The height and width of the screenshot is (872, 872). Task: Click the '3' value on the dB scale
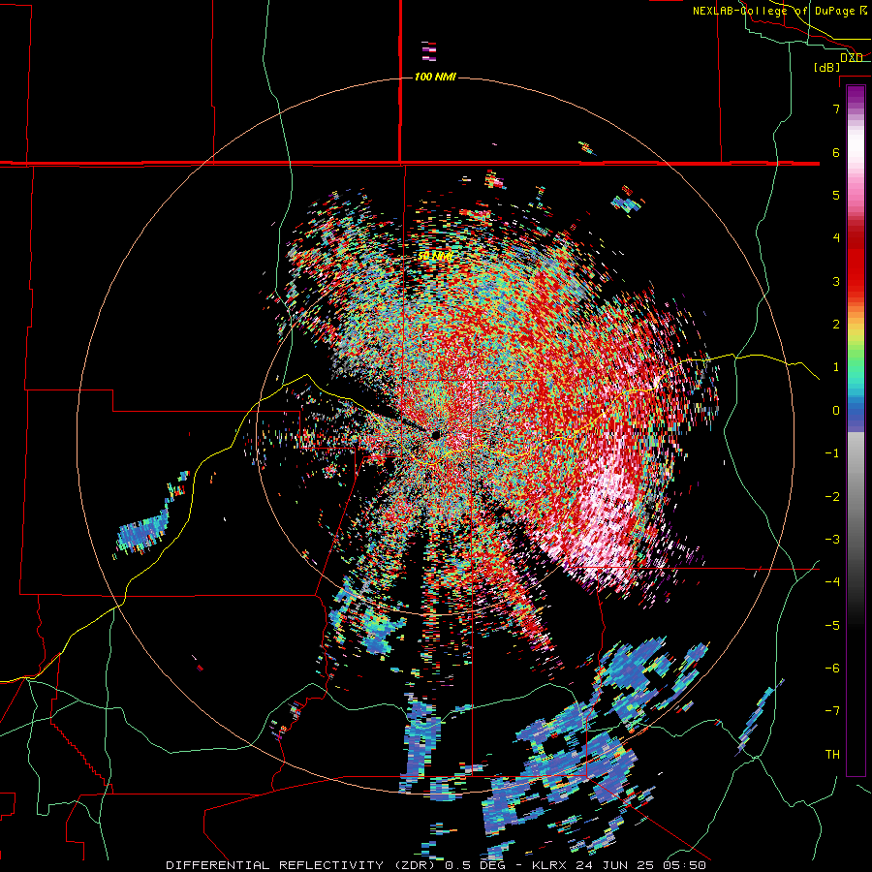coord(836,281)
